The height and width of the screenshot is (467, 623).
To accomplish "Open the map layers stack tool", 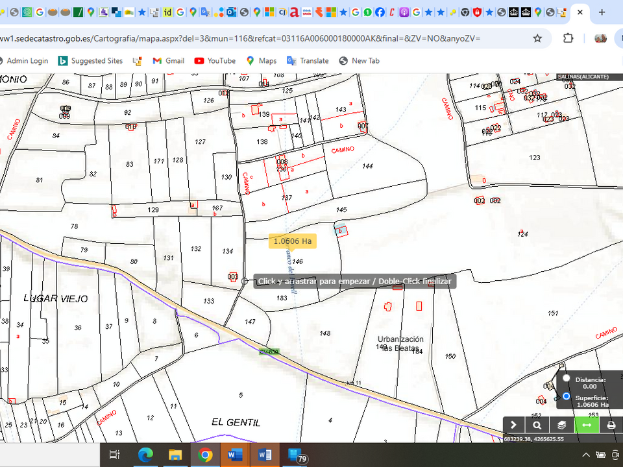I will point(561,425).
